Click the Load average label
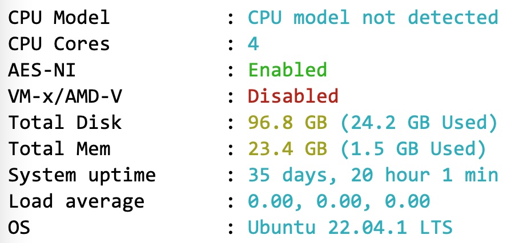The image size is (523, 243). [75, 201]
